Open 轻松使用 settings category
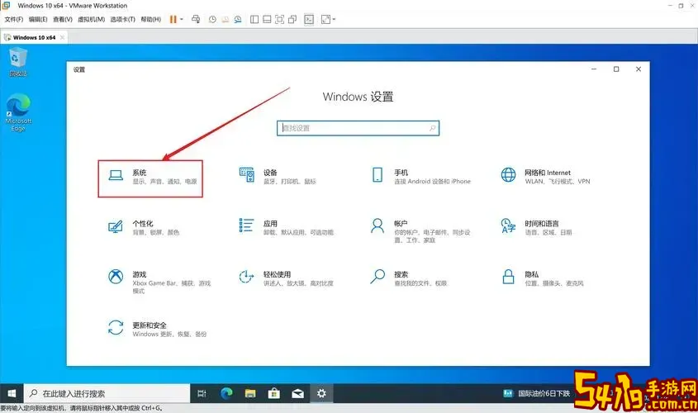Image resolution: width=698 pixels, height=413 pixels. [286, 278]
